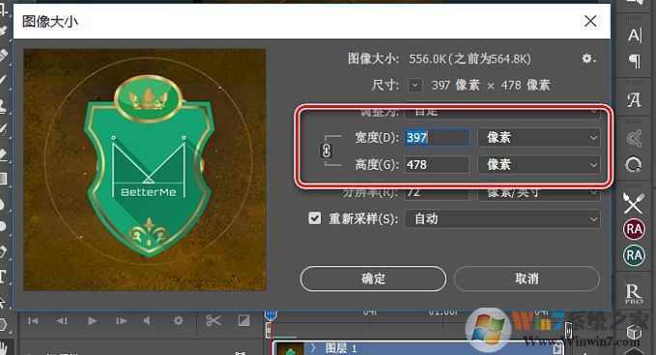Open the 分辨率 unit dropdown 像素/英寸
Image resolution: width=656 pixels, height=355 pixels.
[539, 193]
